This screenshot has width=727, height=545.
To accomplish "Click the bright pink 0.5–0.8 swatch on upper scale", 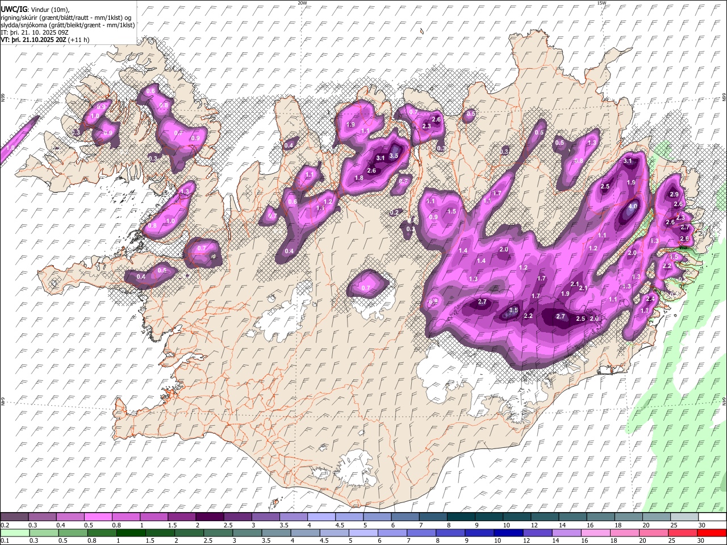I will pyautogui.click(x=98, y=517).
